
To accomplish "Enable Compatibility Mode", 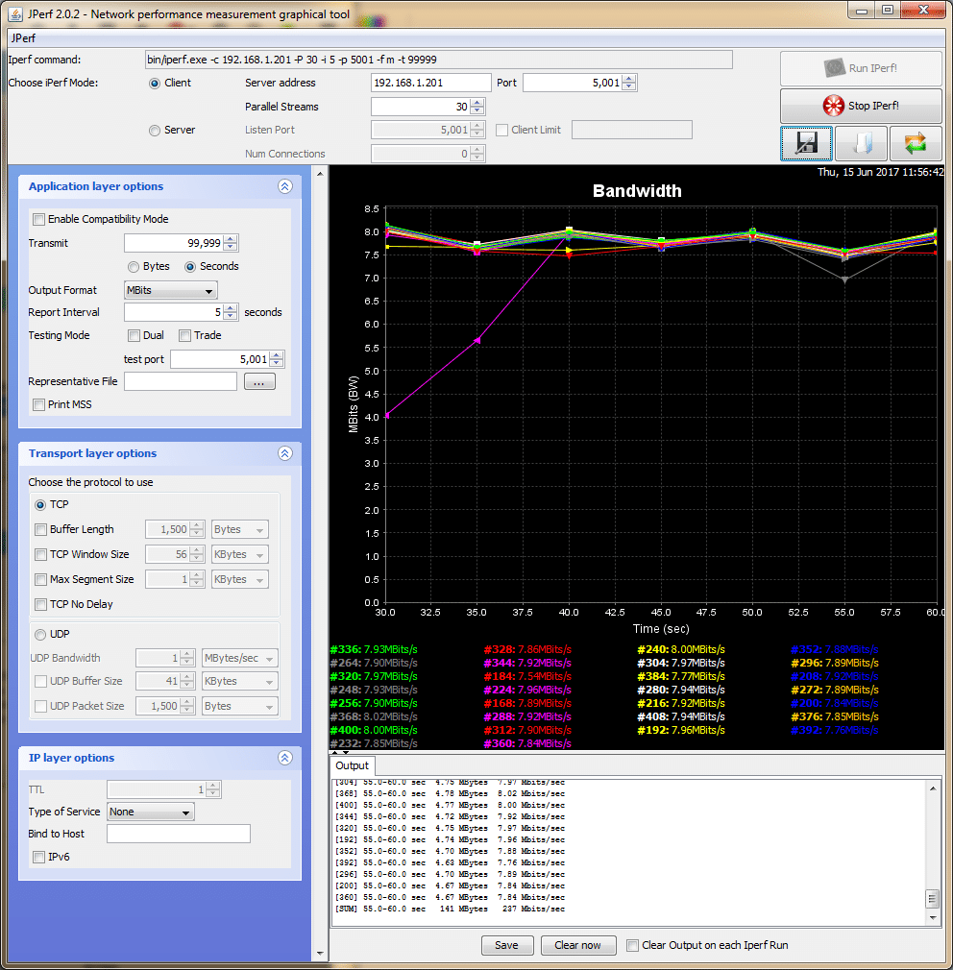I will click(38, 219).
